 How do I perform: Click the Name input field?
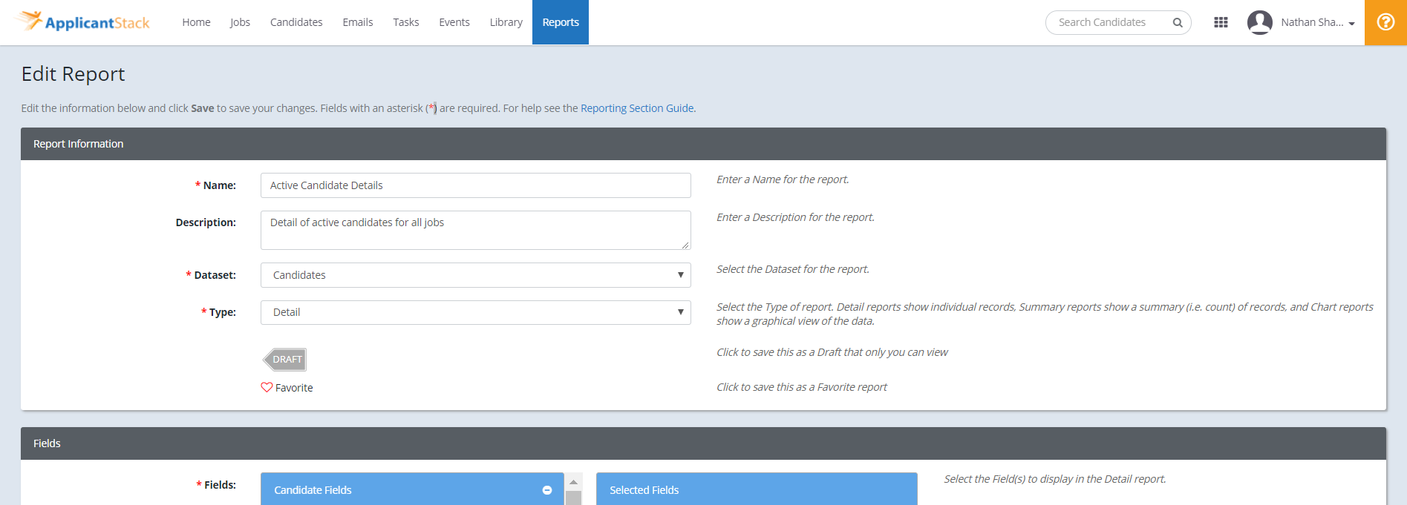coord(476,185)
